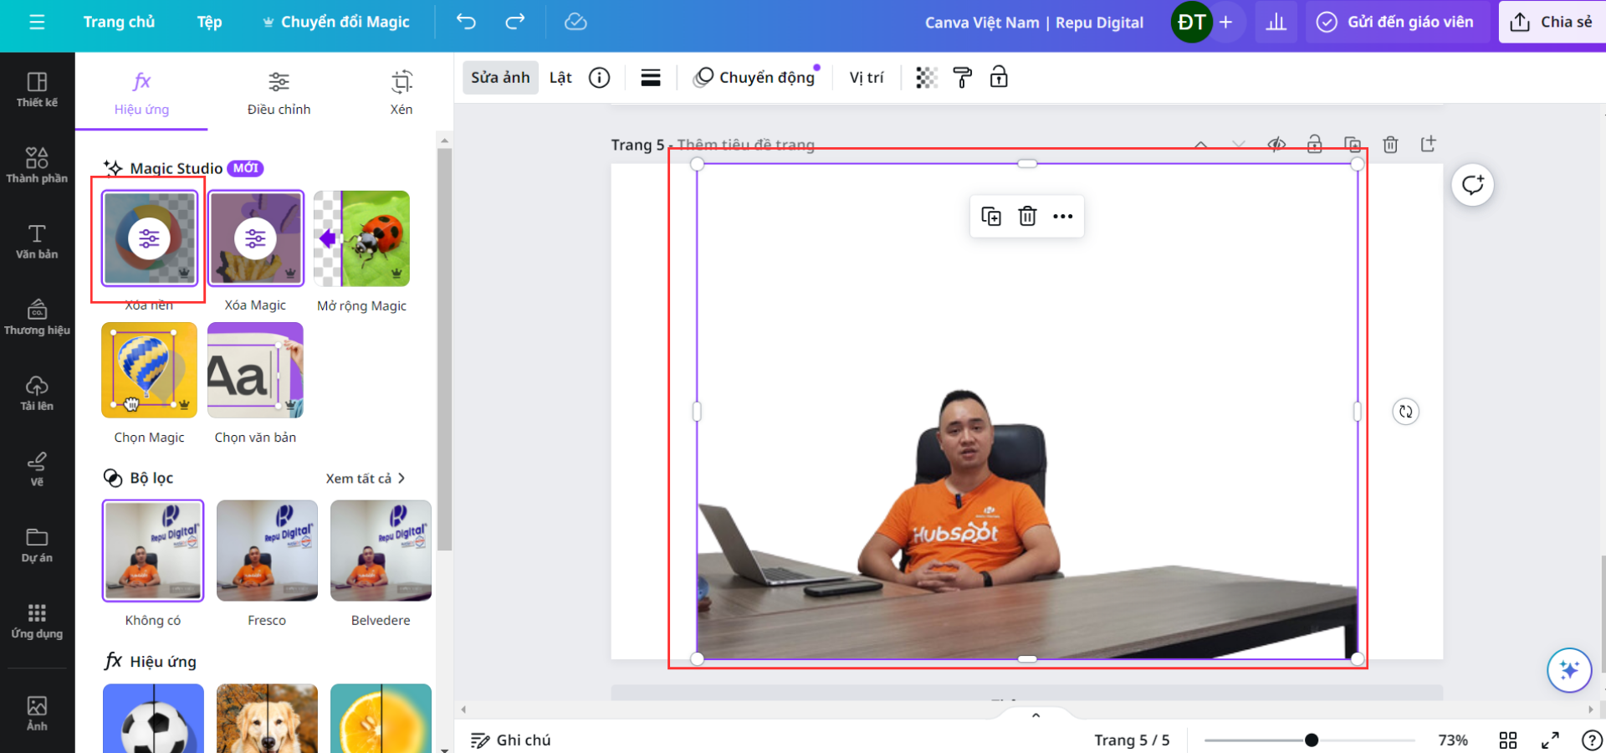Open the analytics bar chart icon
The image size is (1606, 753).
click(1276, 23)
